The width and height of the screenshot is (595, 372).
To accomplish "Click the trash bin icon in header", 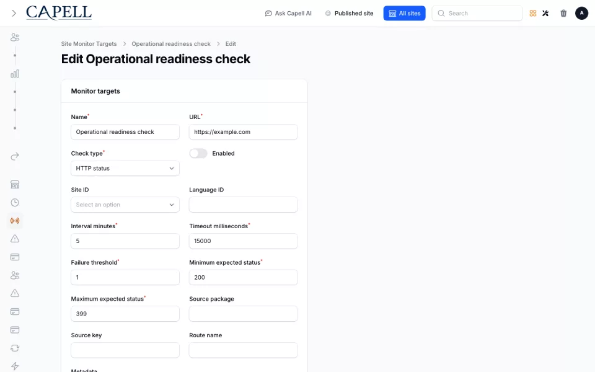I will click(x=563, y=13).
